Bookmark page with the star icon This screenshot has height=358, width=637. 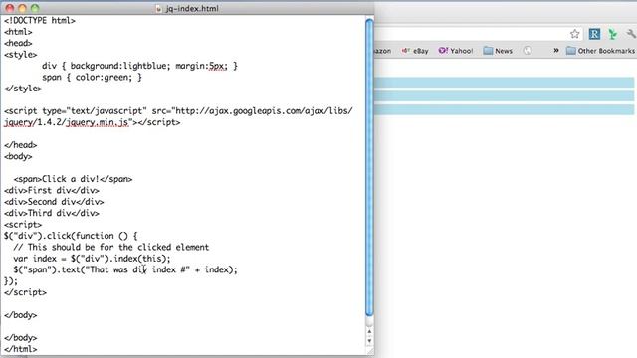pyautogui.click(x=574, y=34)
